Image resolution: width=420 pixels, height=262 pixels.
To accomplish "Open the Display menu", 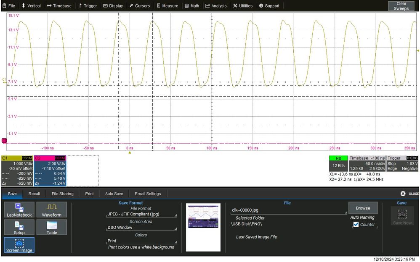I will (x=113, y=5).
